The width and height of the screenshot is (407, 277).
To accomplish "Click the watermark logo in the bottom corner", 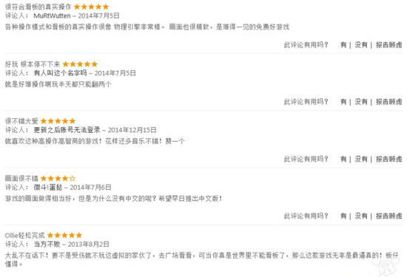I will 386,266.
